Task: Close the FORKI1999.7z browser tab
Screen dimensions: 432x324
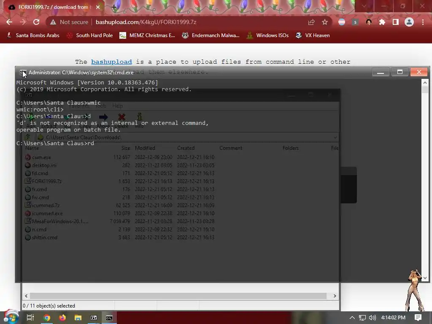Action: pyautogui.click(x=98, y=7)
